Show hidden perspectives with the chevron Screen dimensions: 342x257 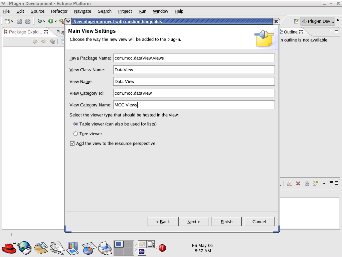pyautogui.click(x=338, y=20)
